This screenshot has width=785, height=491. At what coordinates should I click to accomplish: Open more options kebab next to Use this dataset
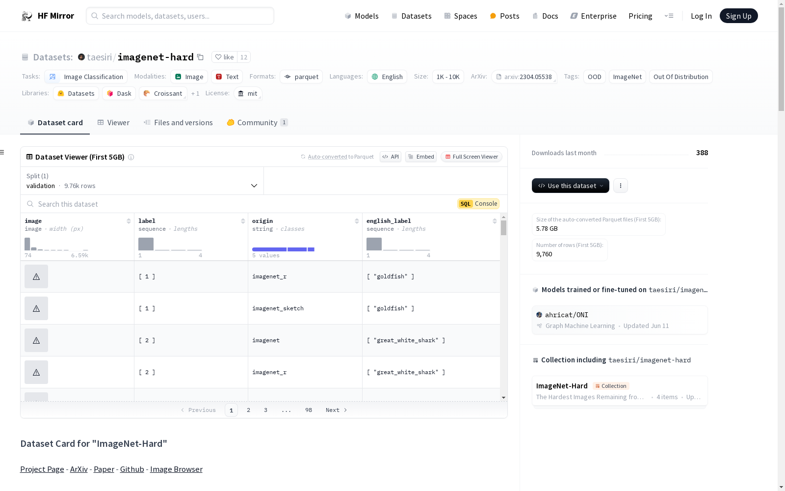click(621, 186)
